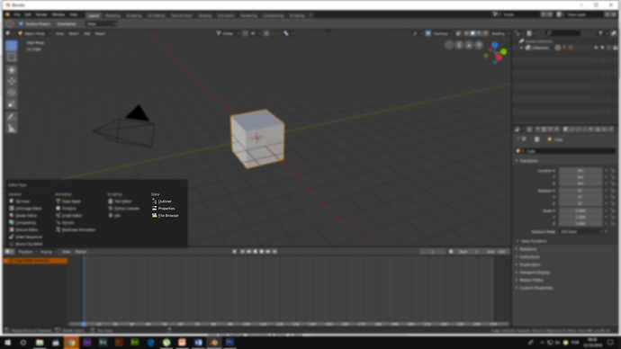The image size is (621, 349).
Task: Click the green Y axis on navigation gizmo
Action: (x=503, y=52)
